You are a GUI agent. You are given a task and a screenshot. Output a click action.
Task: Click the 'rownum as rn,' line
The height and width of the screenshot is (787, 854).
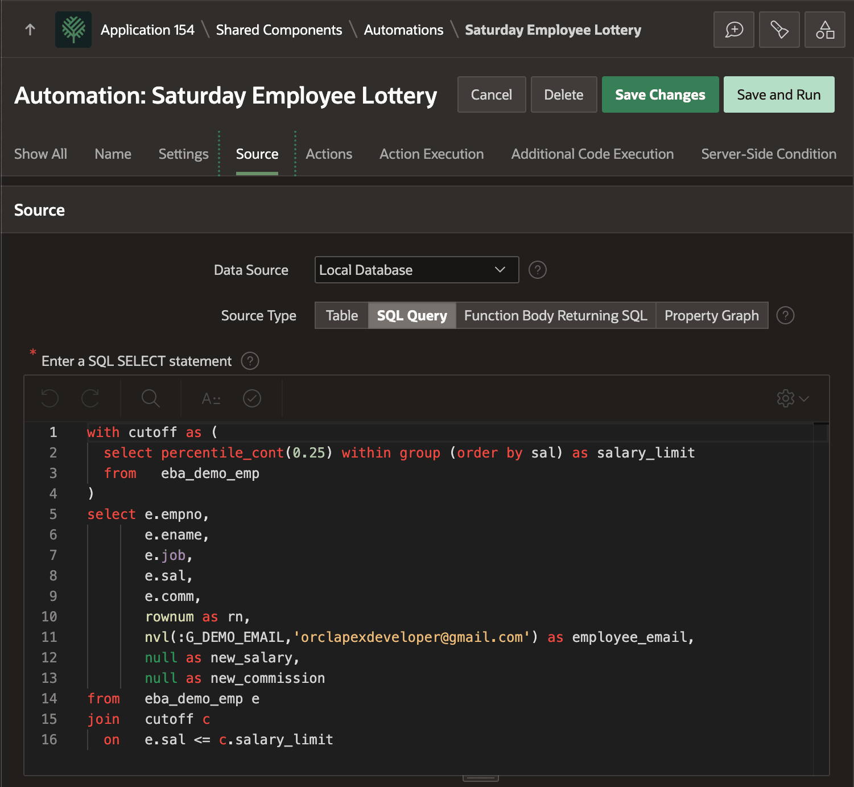197,616
